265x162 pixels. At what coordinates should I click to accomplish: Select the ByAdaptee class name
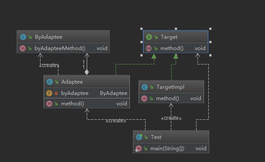(x=48, y=37)
